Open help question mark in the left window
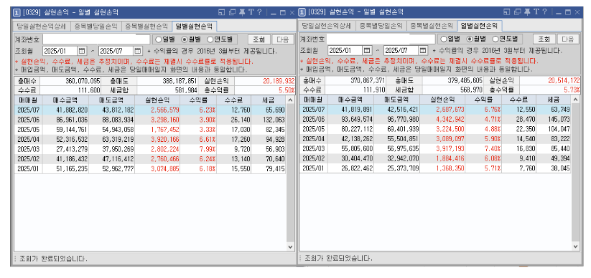 point(259,12)
